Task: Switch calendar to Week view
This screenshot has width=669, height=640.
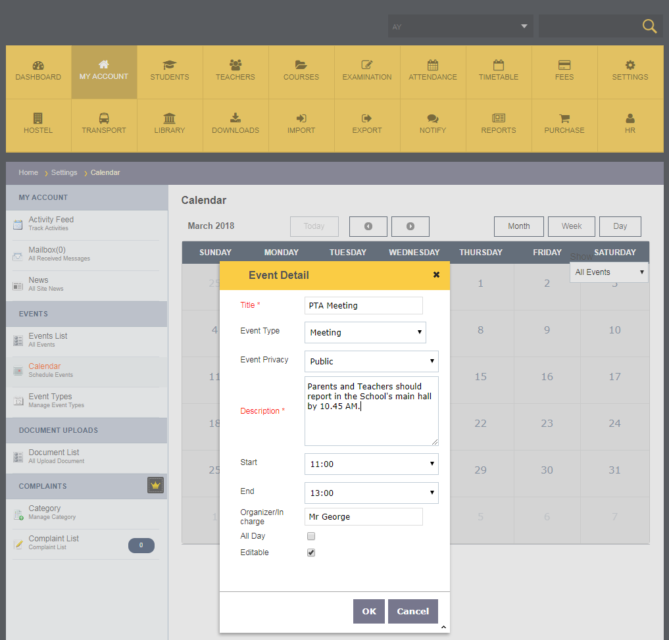Action: point(571,226)
